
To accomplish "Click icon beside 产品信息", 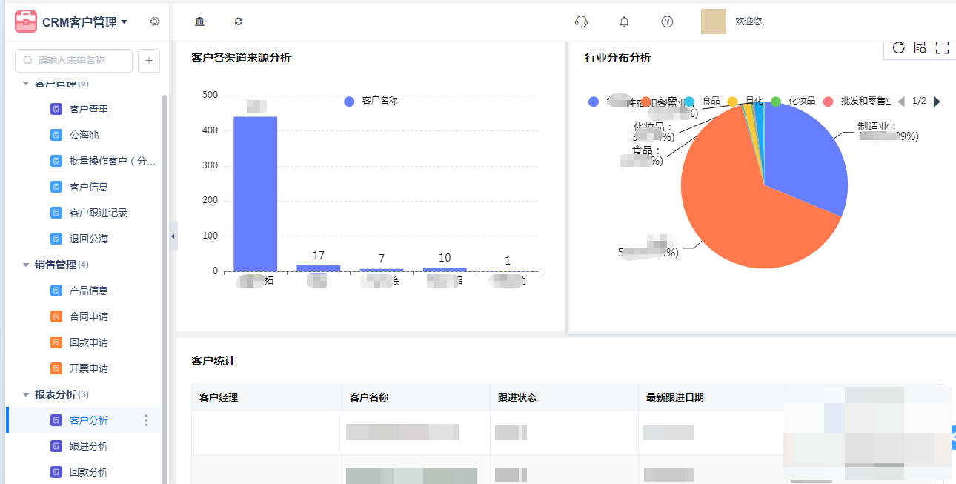I will [x=56, y=291].
